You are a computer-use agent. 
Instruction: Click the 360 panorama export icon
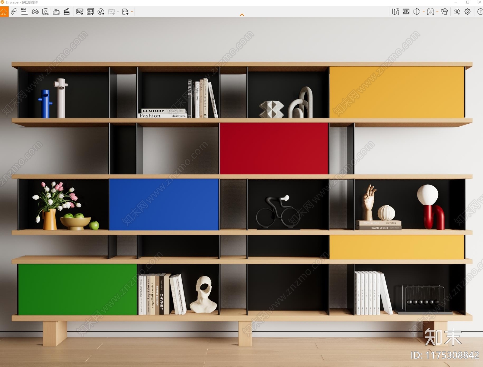(x=111, y=12)
